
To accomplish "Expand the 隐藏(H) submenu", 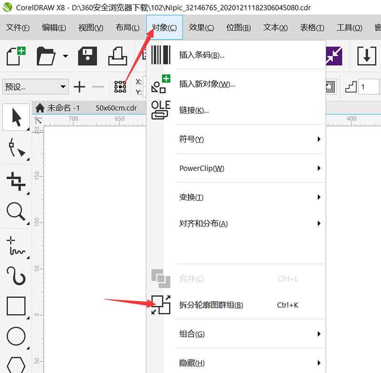I will 236,363.
